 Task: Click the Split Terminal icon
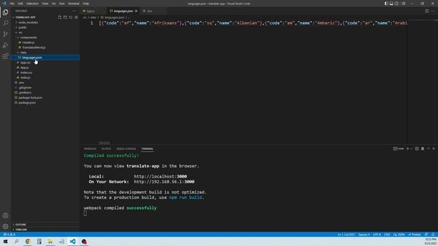[417, 149]
